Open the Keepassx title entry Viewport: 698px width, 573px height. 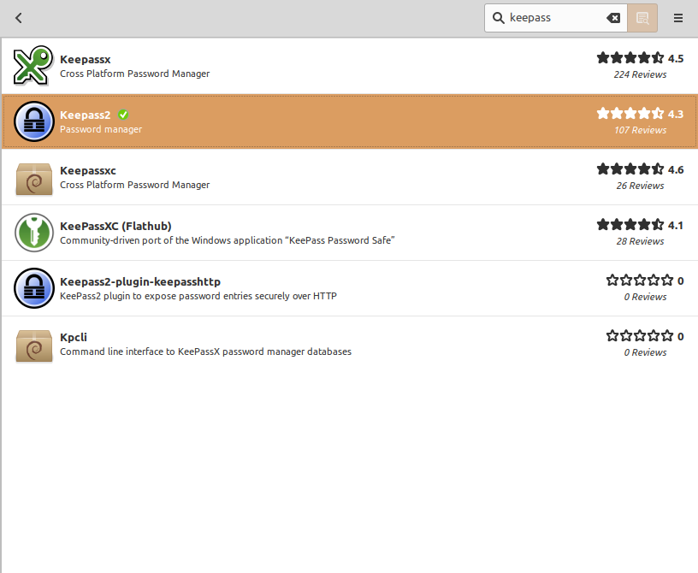click(86, 59)
